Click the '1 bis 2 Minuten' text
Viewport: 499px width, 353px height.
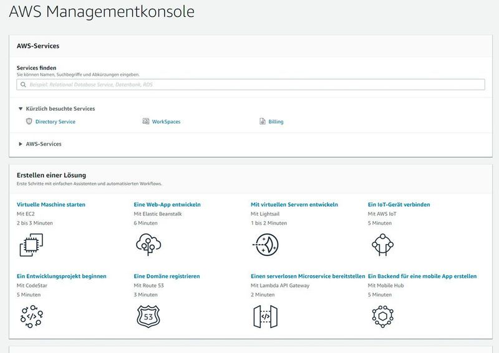pyautogui.click(x=269, y=223)
